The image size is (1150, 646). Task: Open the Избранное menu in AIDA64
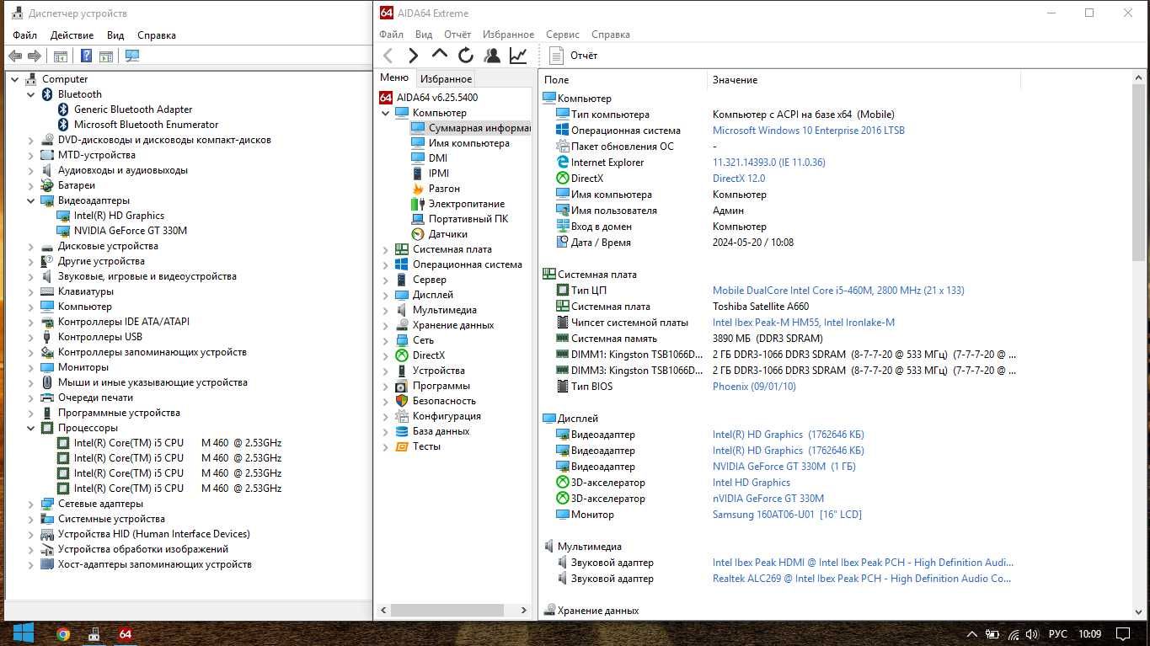[508, 35]
